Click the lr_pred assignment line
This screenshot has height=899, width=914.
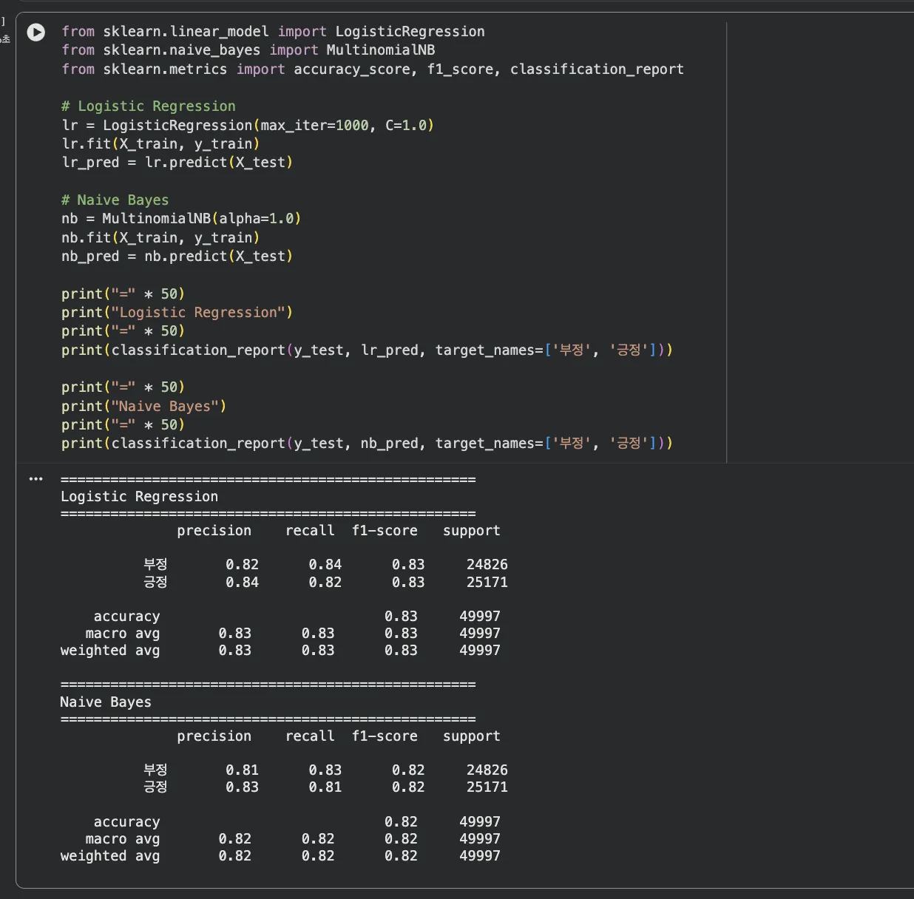(177, 163)
